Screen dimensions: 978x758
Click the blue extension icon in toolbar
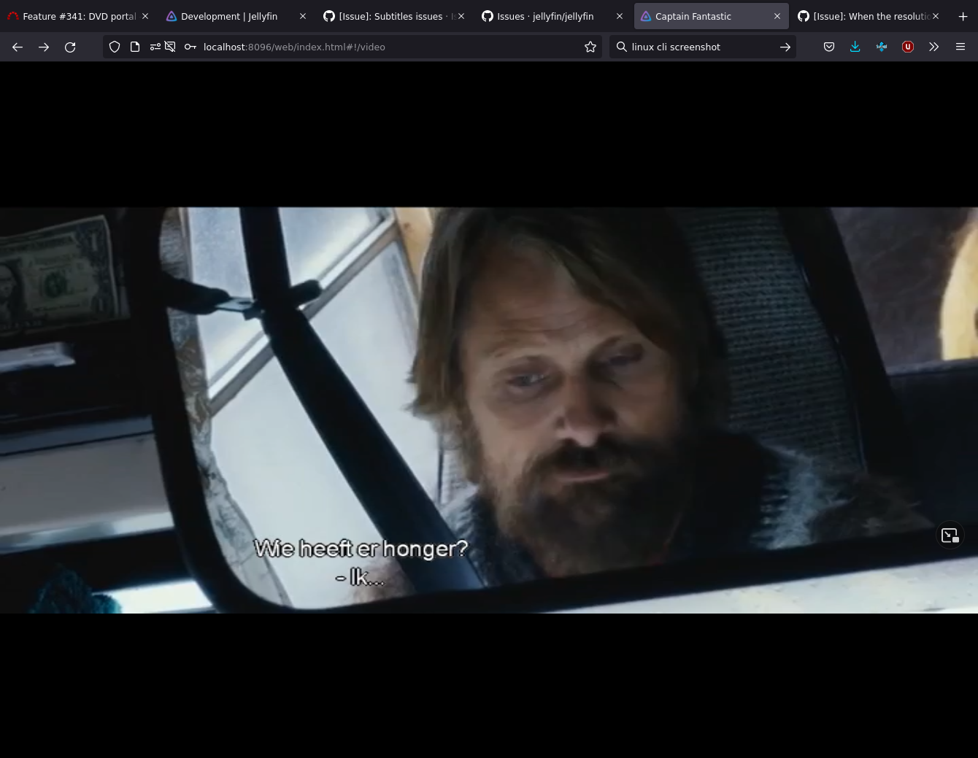(x=882, y=47)
